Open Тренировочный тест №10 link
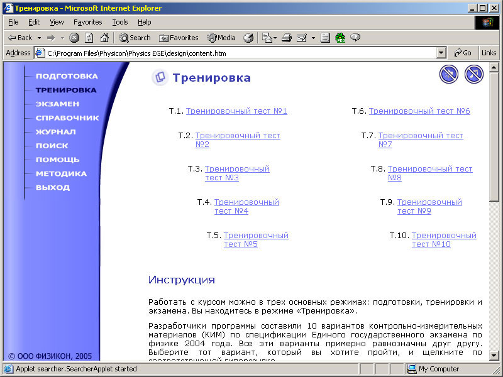This screenshot has width=503, height=377. [444, 240]
